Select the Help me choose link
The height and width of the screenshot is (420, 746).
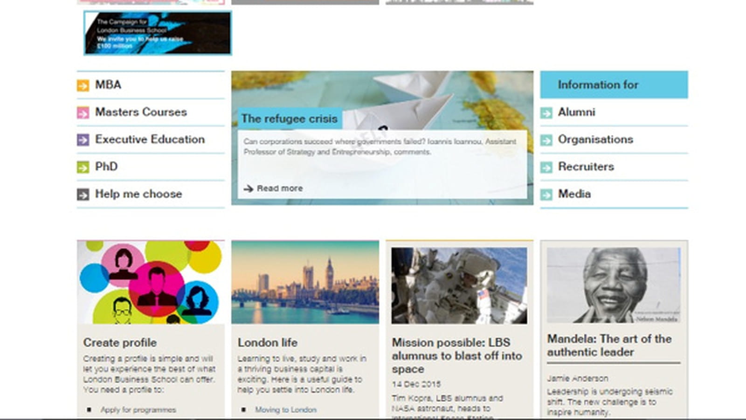pyautogui.click(x=138, y=194)
